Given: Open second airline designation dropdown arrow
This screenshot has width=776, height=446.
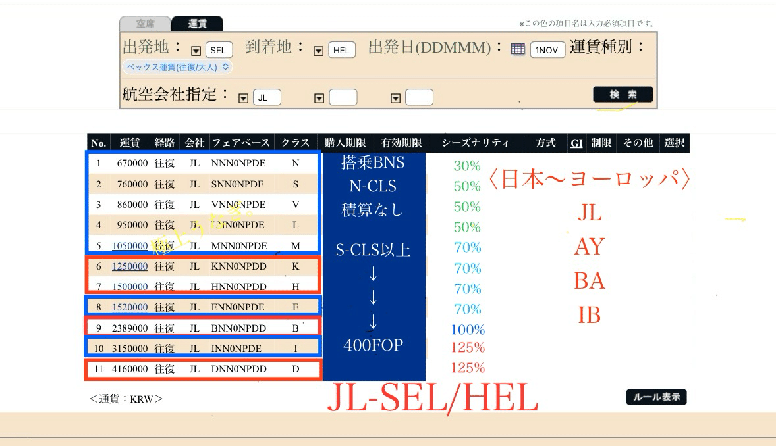Looking at the screenshot, I should [x=319, y=98].
